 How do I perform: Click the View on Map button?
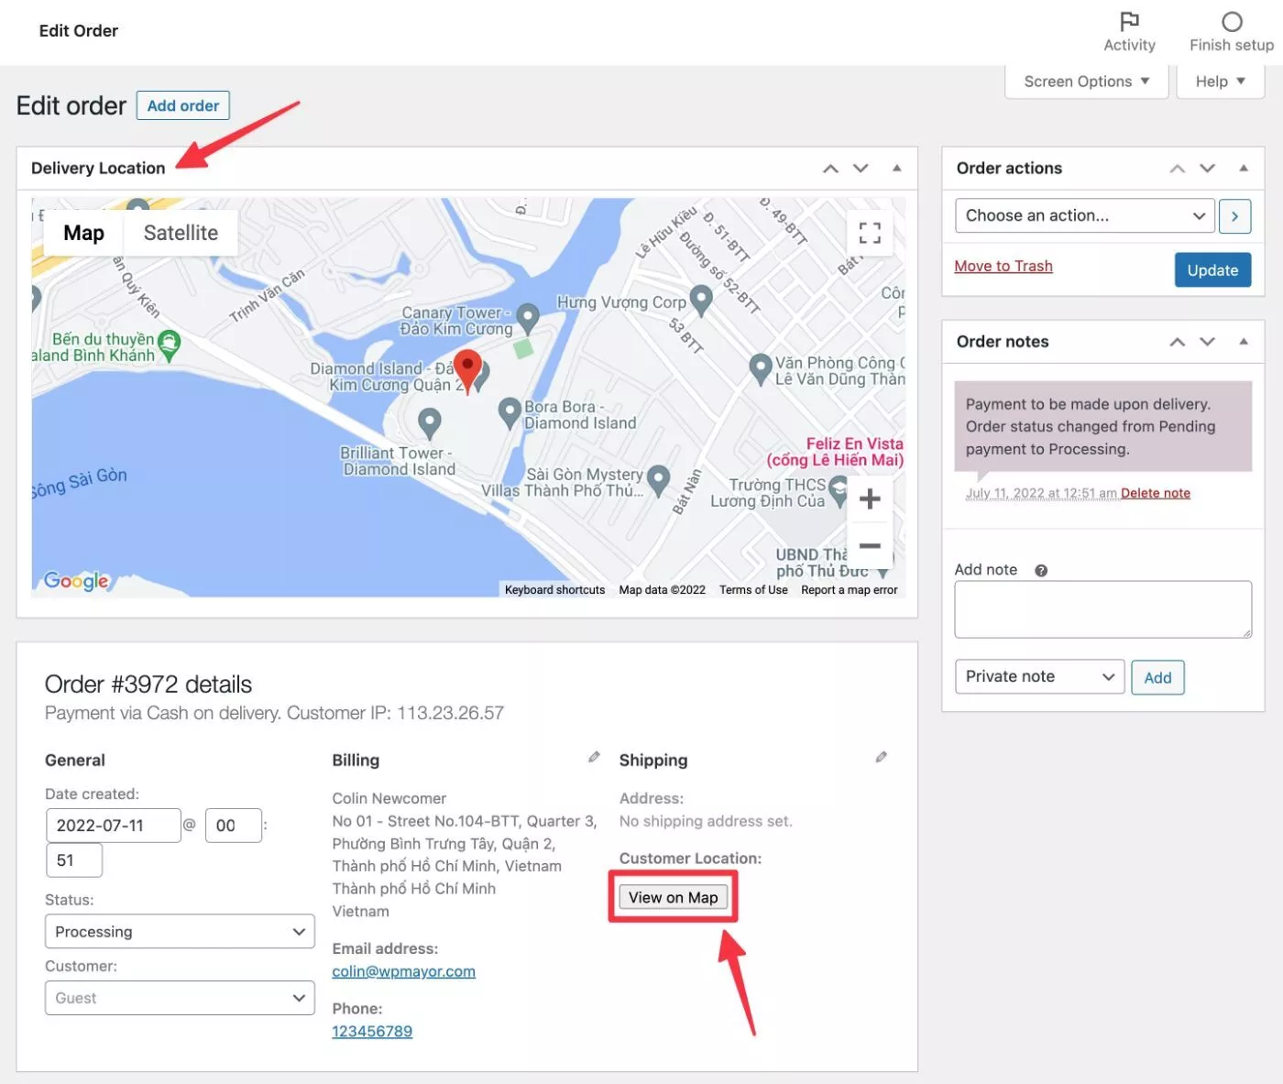point(674,897)
